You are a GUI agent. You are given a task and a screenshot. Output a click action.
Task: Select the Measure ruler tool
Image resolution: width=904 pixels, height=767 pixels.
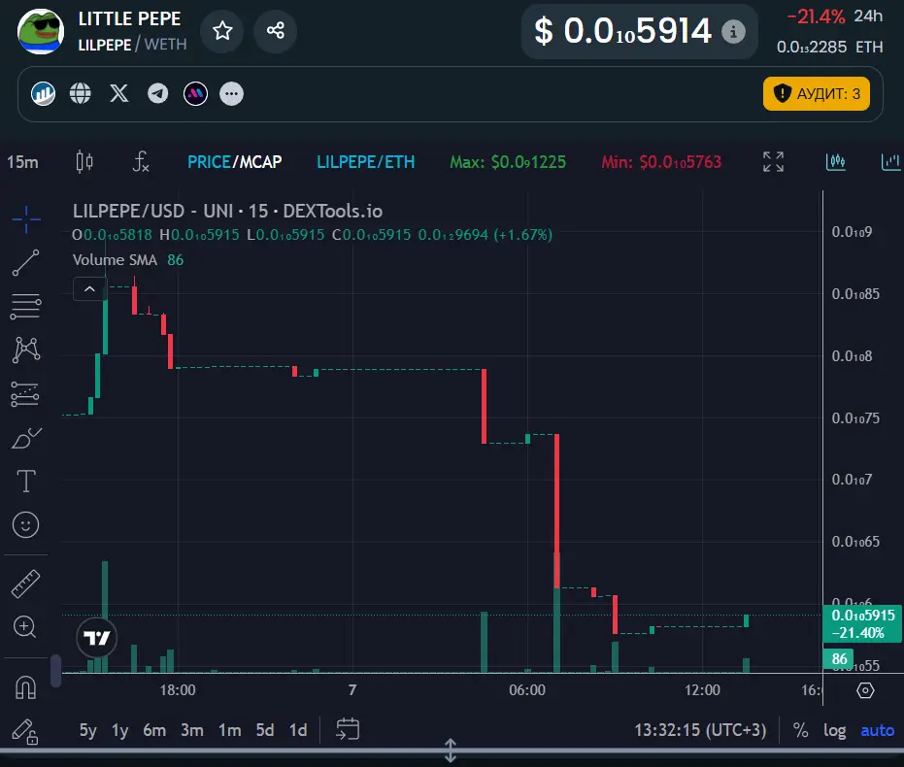pos(26,584)
